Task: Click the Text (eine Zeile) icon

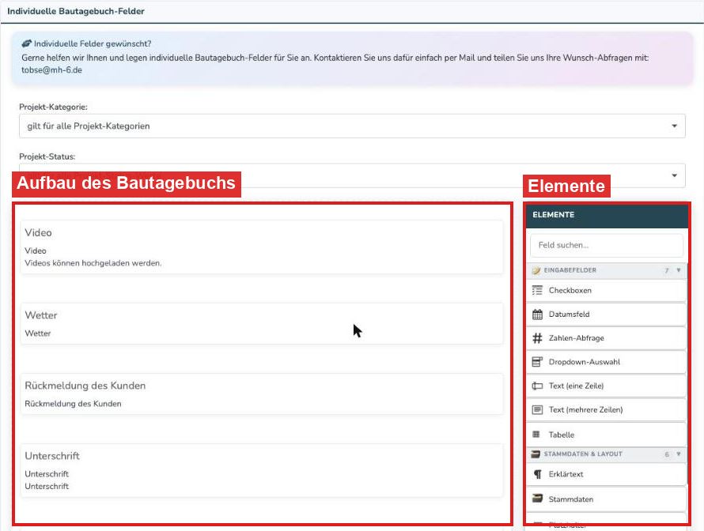Action: pyautogui.click(x=537, y=386)
